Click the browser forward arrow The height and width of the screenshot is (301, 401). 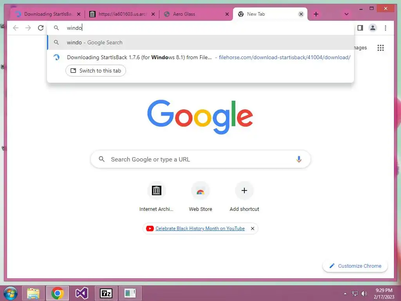(x=28, y=28)
